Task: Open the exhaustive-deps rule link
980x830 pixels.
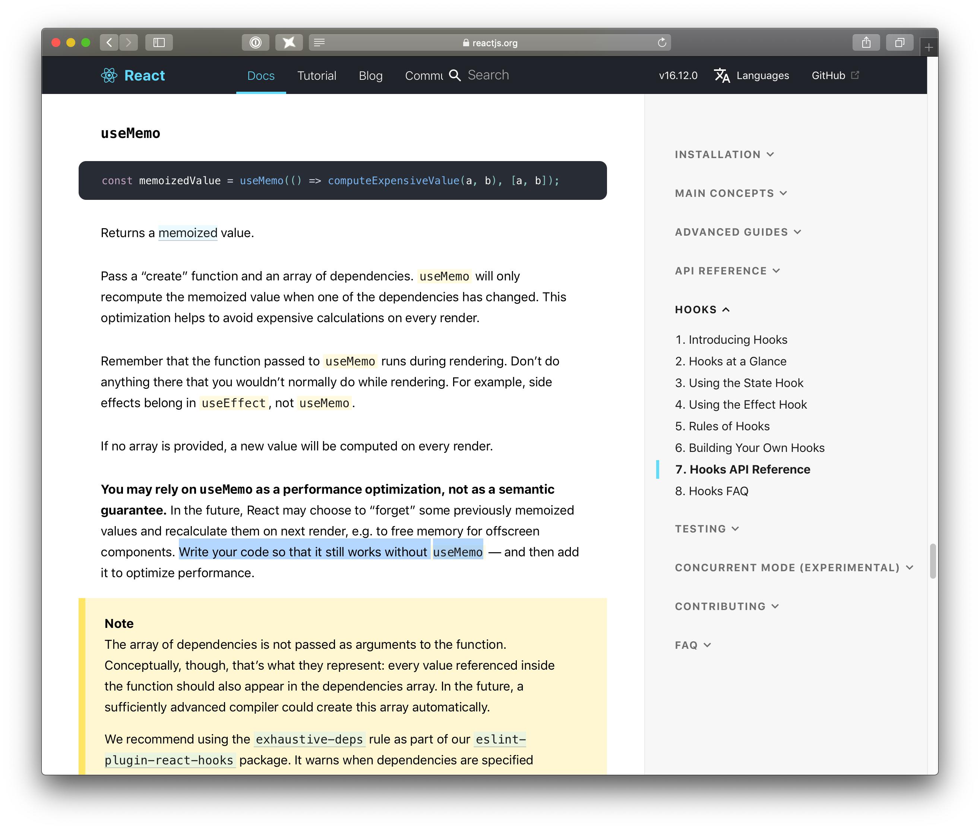Action: coord(309,739)
